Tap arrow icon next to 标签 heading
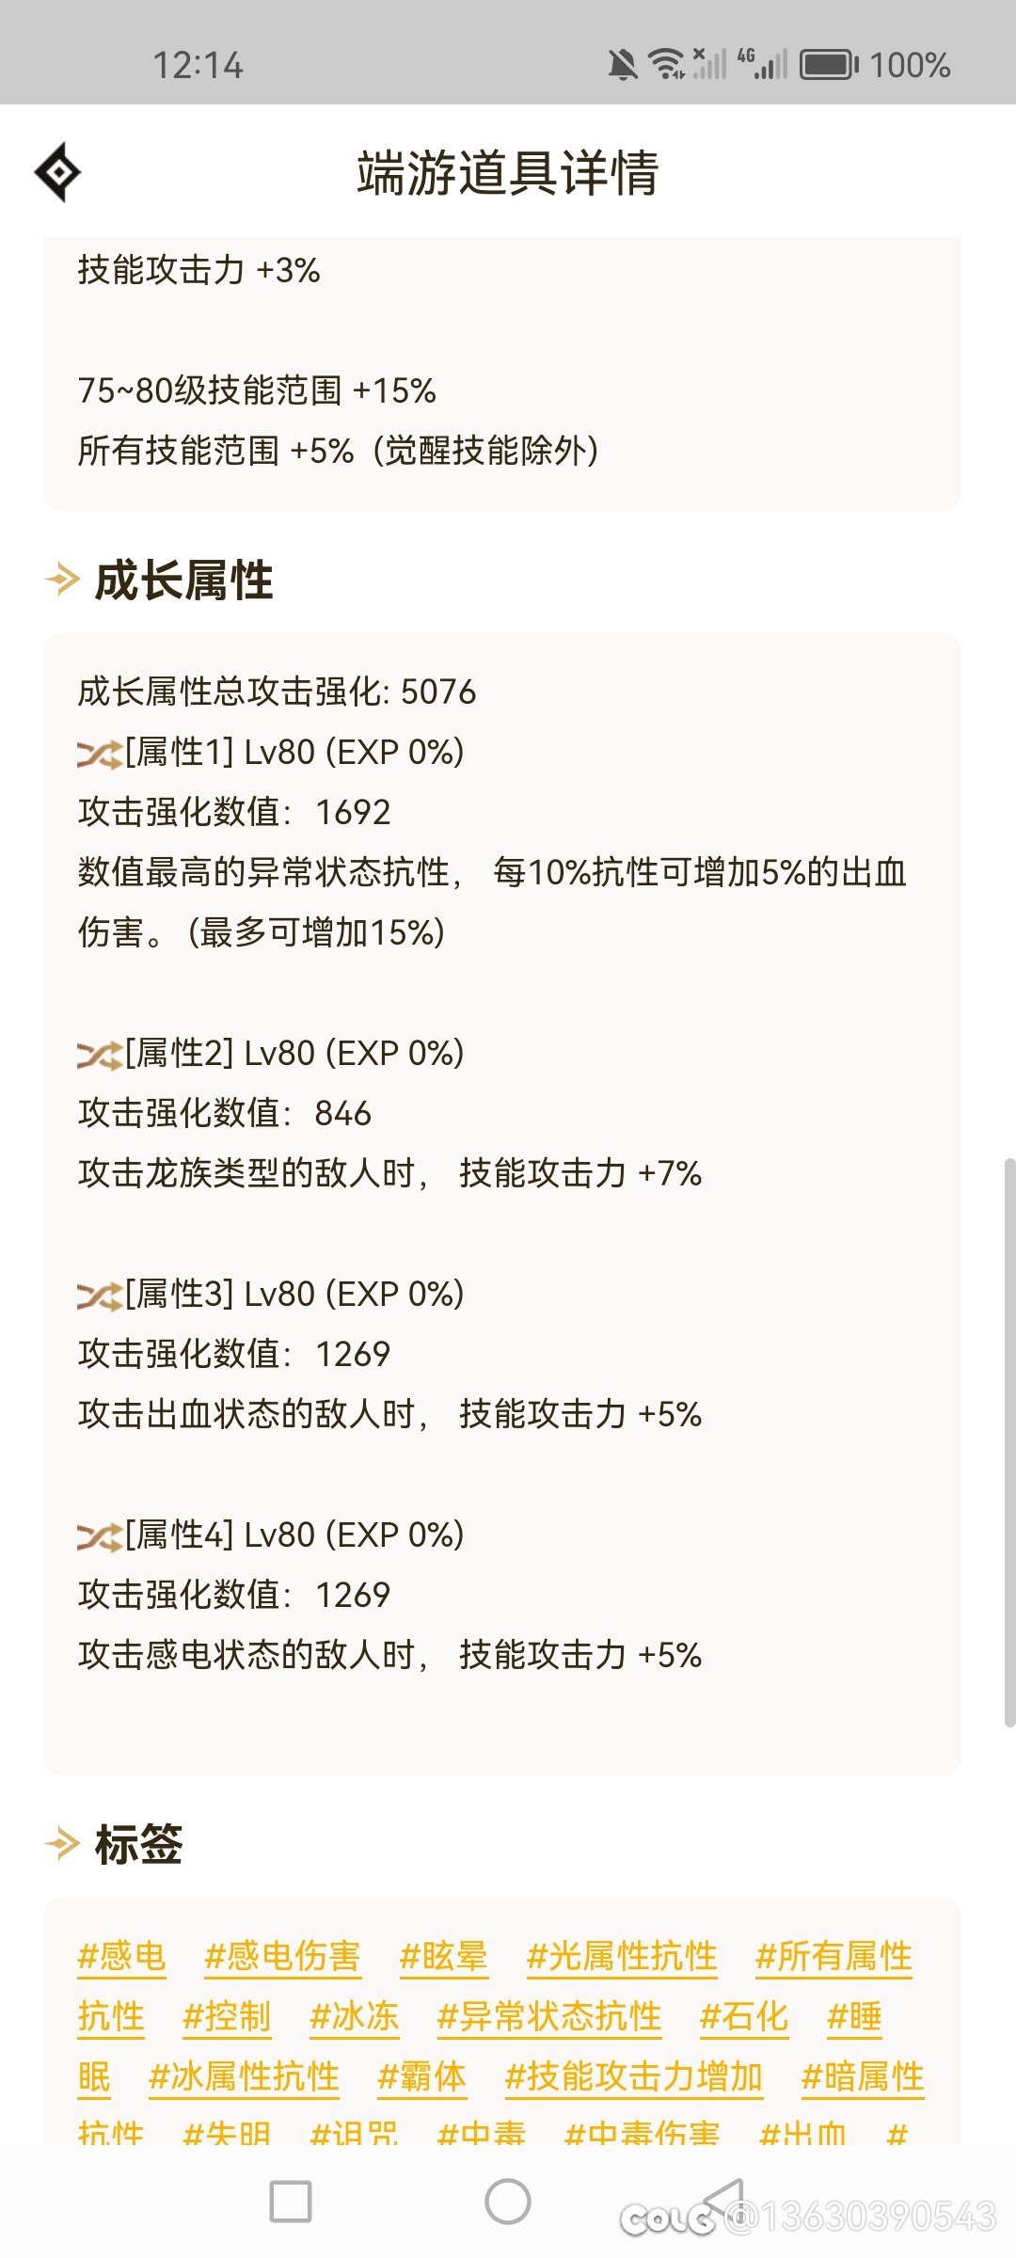This screenshot has width=1016, height=2258. (x=63, y=1844)
